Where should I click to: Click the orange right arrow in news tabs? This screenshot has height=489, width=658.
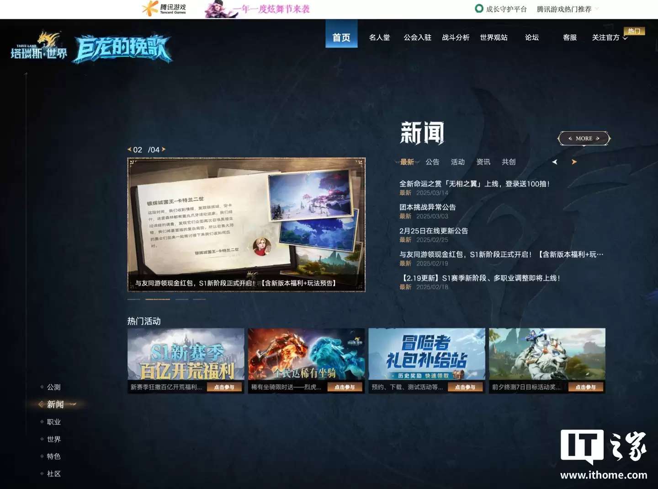(x=574, y=162)
